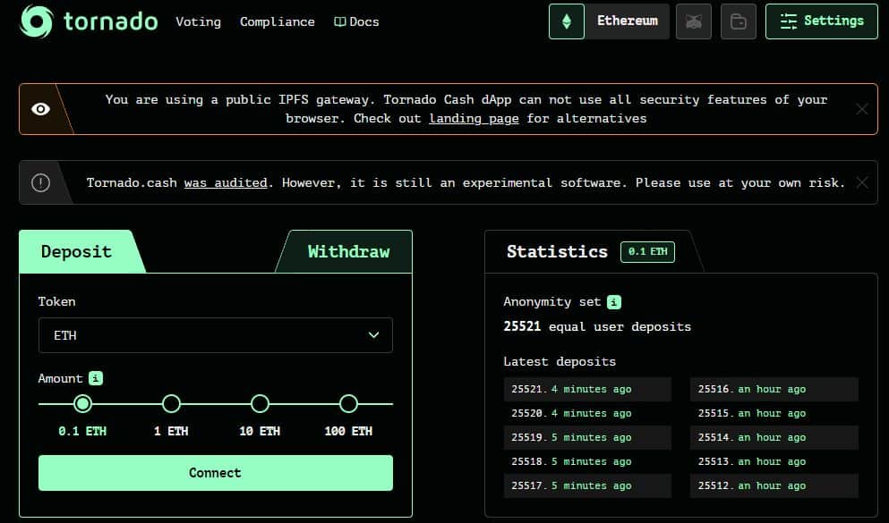Open the note account wallet icon
Viewport: 889px width, 523px height.
click(x=739, y=21)
